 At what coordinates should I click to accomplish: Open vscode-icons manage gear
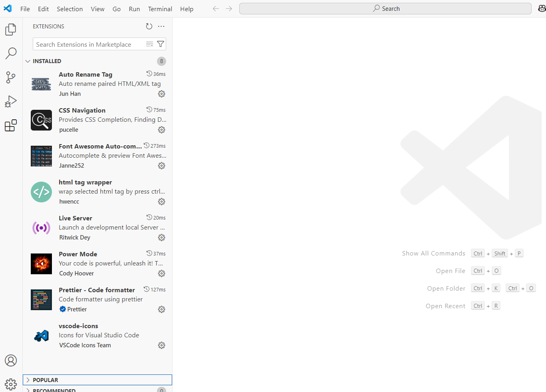pos(161,345)
